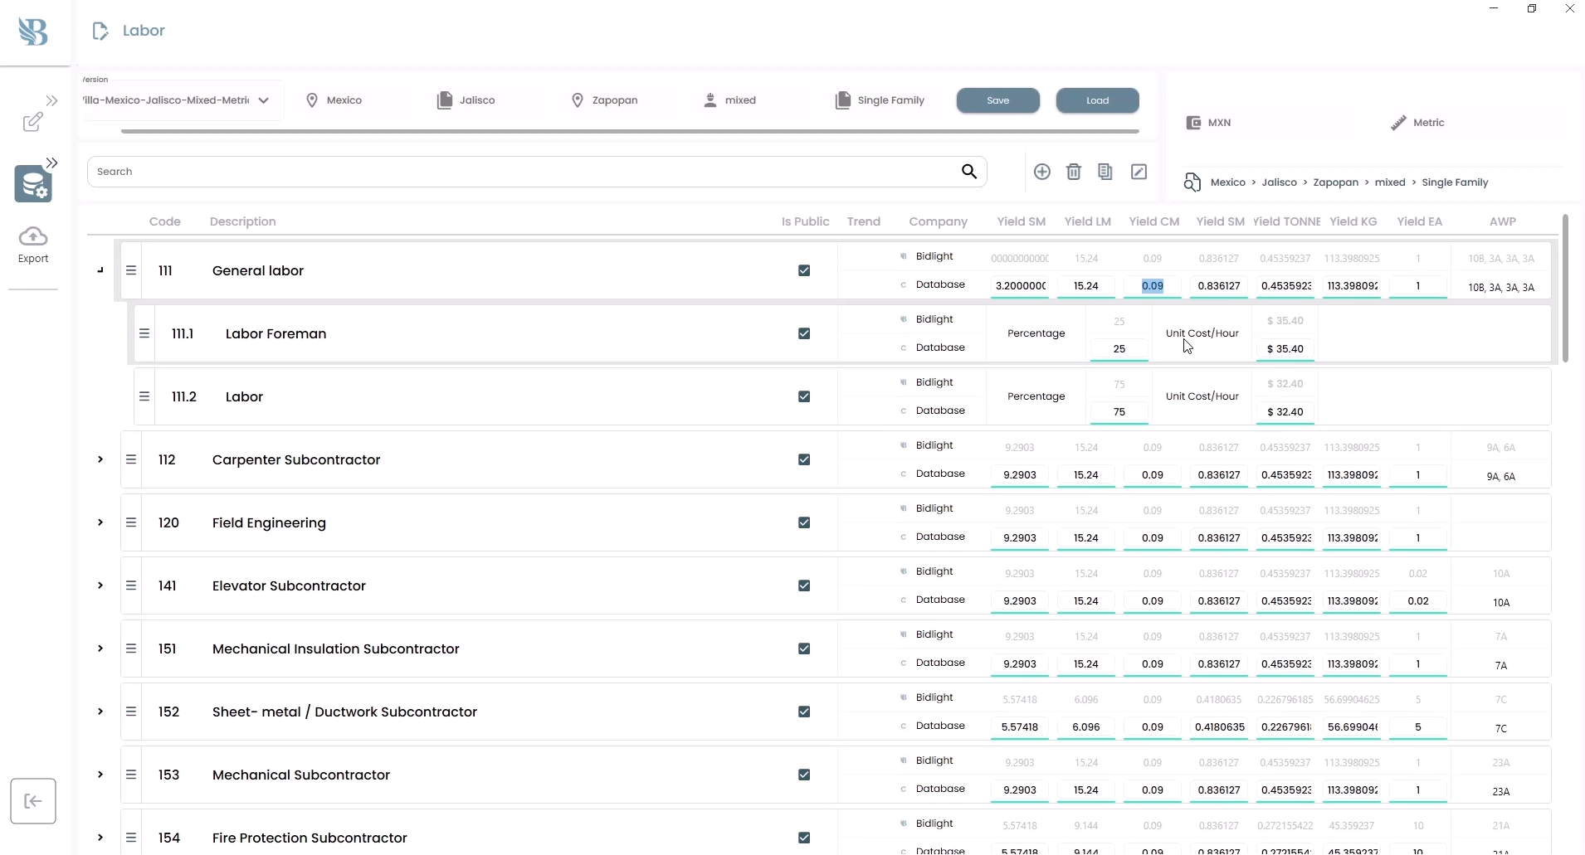This screenshot has height=855, width=1585.
Task: Click the logout arrow icon at bottom left
Action: tap(33, 801)
